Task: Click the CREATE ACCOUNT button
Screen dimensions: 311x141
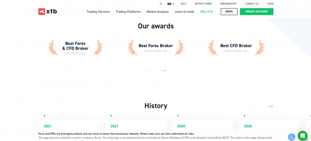Action: coord(257,12)
